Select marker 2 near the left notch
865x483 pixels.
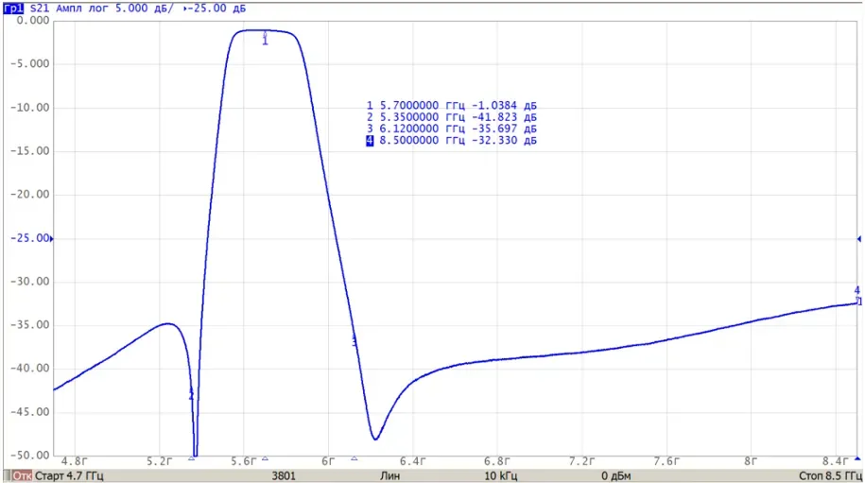(x=191, y=394)
